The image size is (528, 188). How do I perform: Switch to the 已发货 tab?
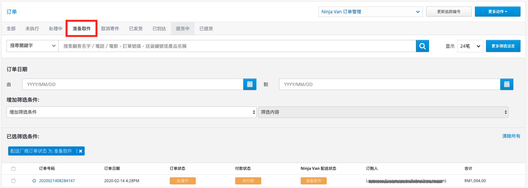tap(136, 29)
